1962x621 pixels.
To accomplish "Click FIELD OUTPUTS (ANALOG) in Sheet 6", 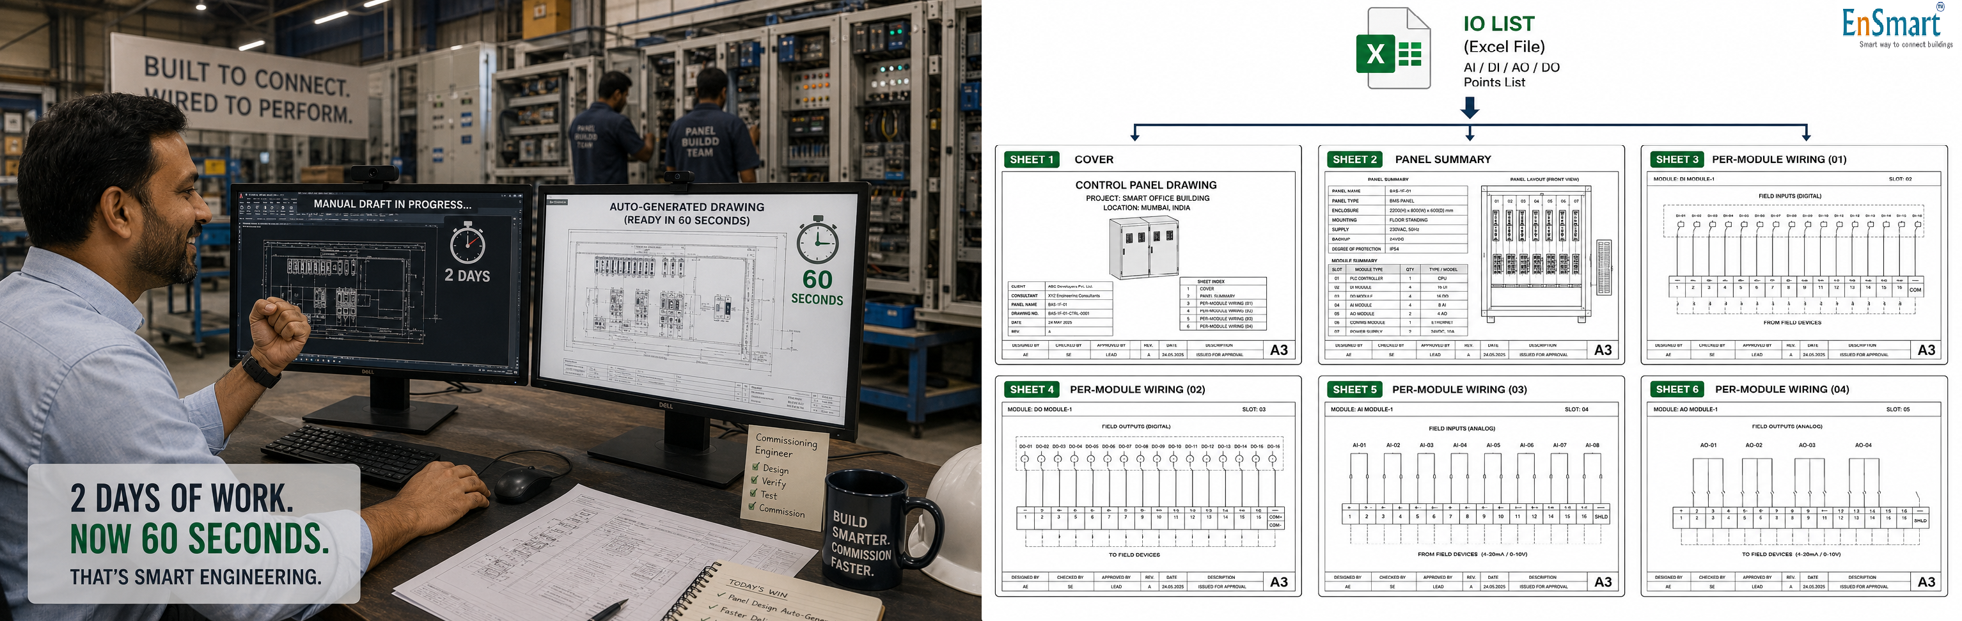I will coord(1787,427).
